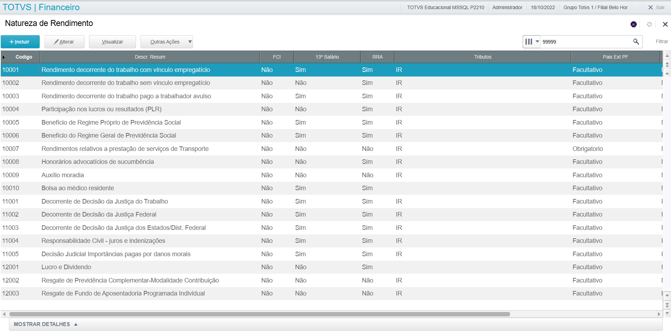This screenshot has height=332, width=671.
Task: Click the horizontal scrollbar thumb
Action: point(260,314)
